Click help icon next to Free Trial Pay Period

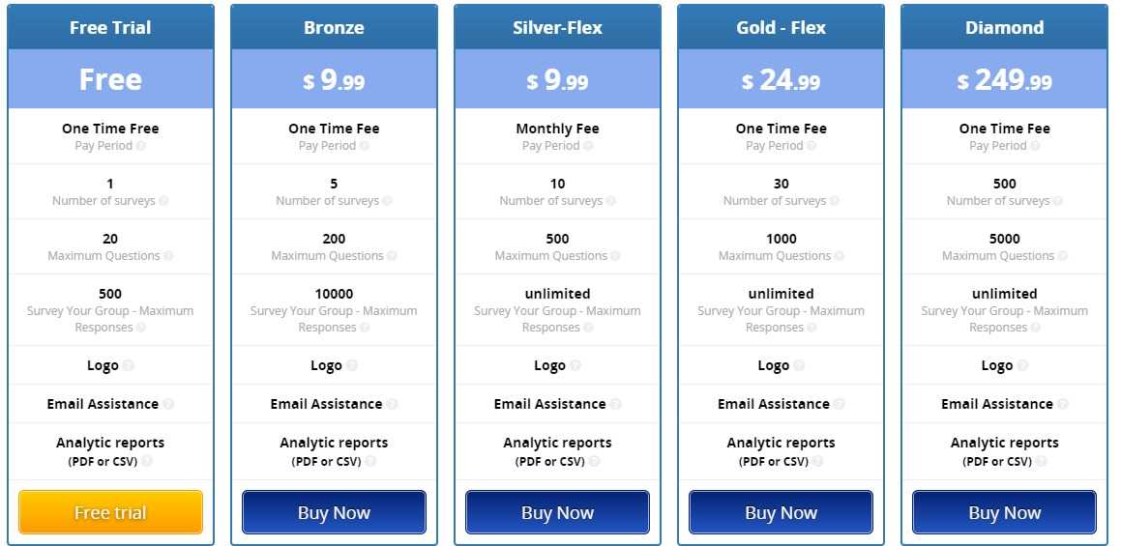pos(141,146)
